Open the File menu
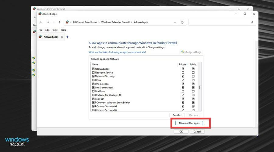Viewport: 274px width, 152px height. [40, 30]
